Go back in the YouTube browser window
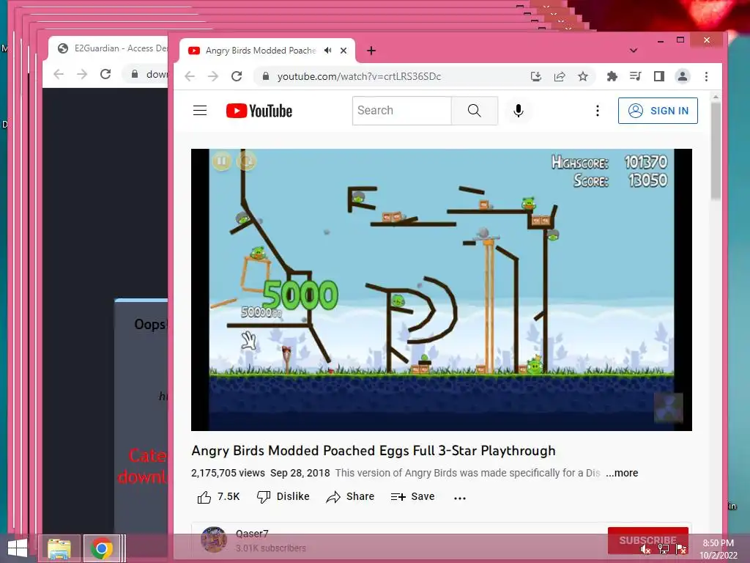Viewport: 750px width, 563px height. coord(190,76)
